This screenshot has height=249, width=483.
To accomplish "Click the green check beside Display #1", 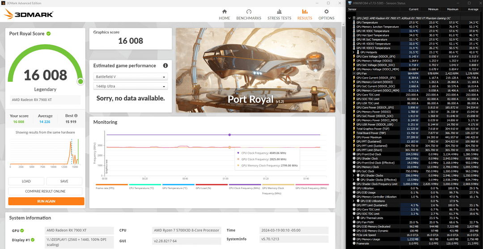I will pos(33,240).
